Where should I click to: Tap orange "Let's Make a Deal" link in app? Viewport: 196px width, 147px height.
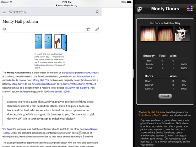coord(149,115)
